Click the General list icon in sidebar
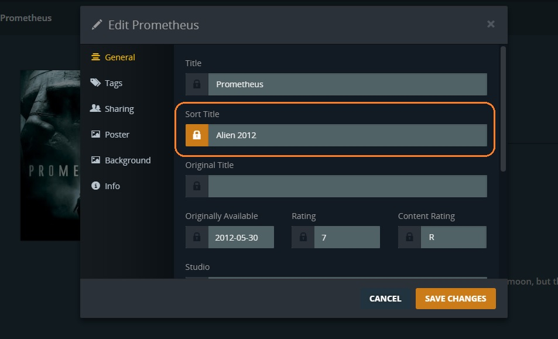 95,57
